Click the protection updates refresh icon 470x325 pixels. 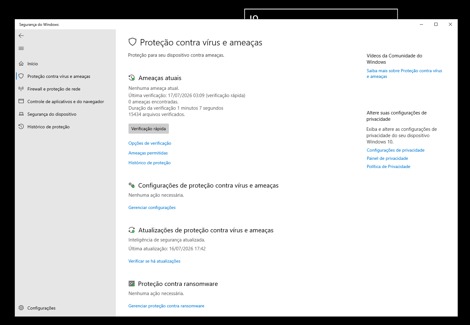(x=132, y=230)
